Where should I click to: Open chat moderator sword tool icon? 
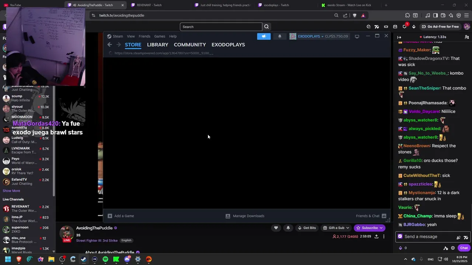445,248
